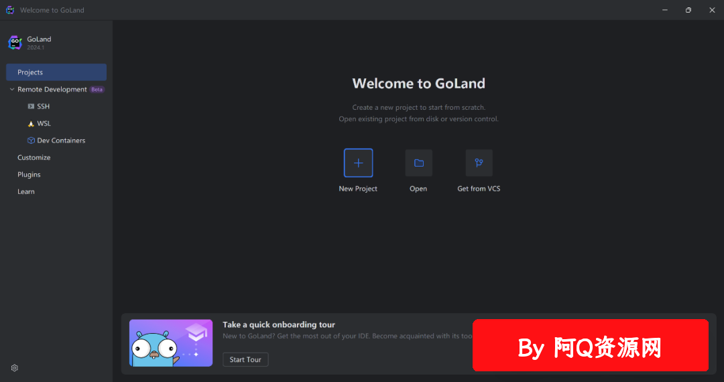Click the New Project plus icon
This screenshot has height=382, width=724.
click(x=358, y=163)
